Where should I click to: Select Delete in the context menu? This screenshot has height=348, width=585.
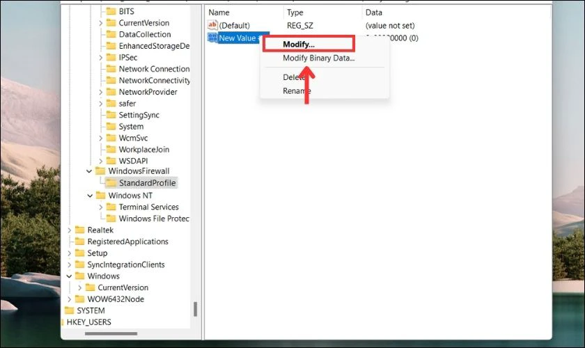294,77
